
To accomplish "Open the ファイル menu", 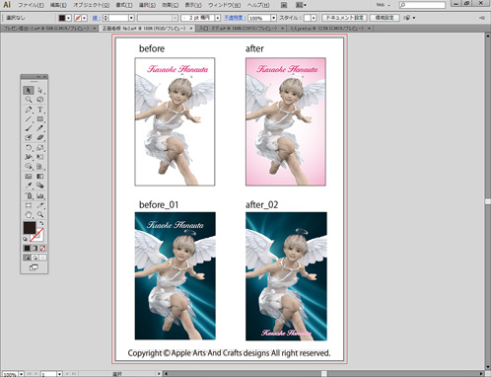I will (31, 5).
